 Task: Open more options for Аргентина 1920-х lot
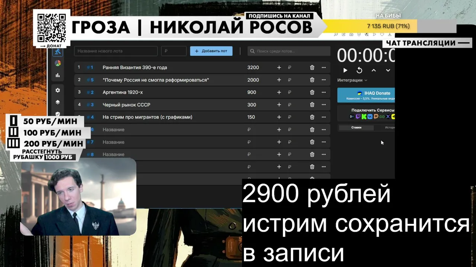pyautogui.click(x=324, y=92)
